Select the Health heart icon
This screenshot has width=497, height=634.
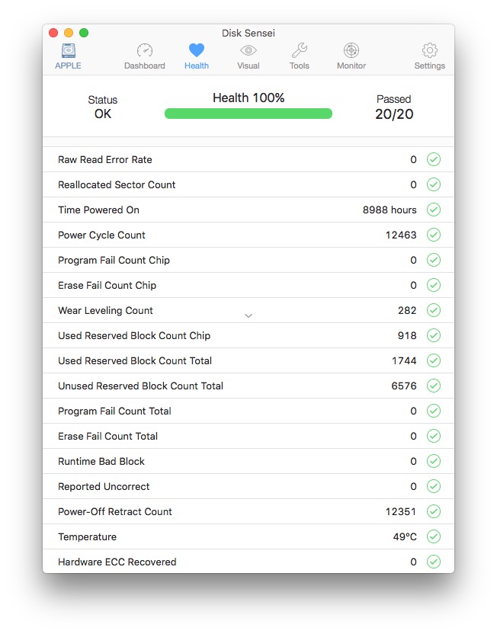pyautogui.click(x=197, y=51)
